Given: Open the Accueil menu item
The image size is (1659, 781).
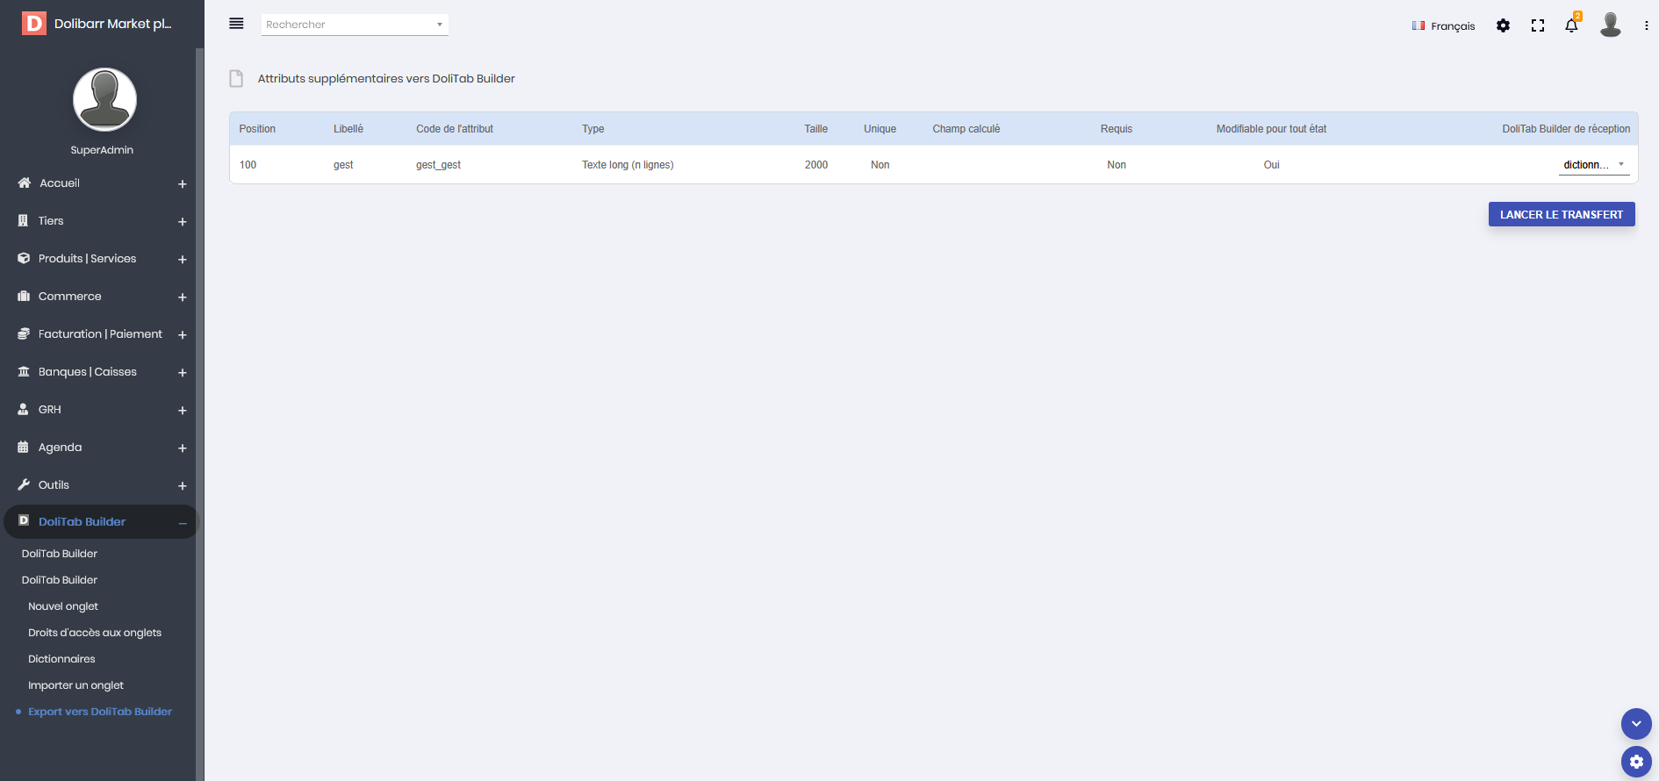Looking at the screenshot, I should 60,183.
